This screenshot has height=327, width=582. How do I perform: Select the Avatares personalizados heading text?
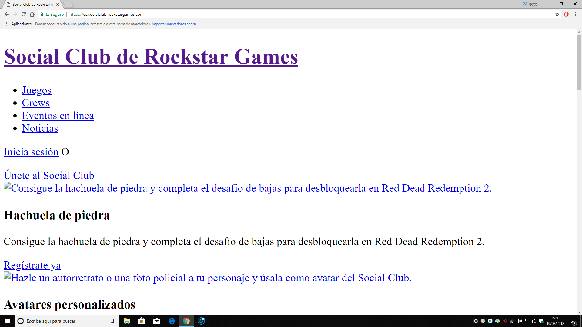click(x=69, y=305)
